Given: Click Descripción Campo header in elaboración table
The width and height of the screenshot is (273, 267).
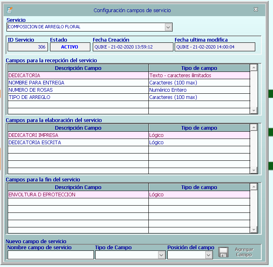Looking at the screenshot, I should tap(78, 128).
